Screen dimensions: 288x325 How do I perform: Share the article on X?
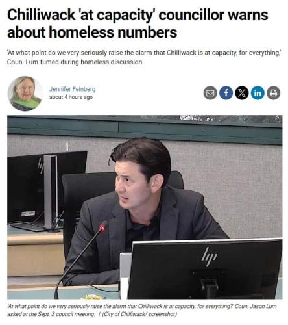point(242,93)
